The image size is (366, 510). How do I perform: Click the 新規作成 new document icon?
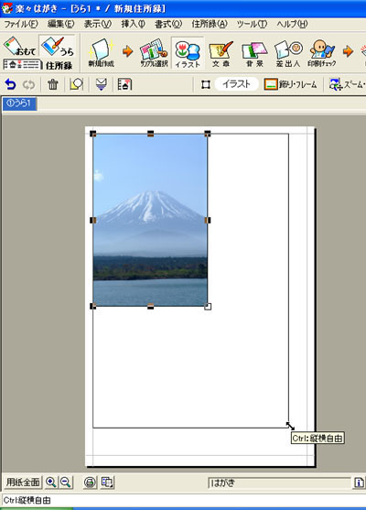point(102,53)
